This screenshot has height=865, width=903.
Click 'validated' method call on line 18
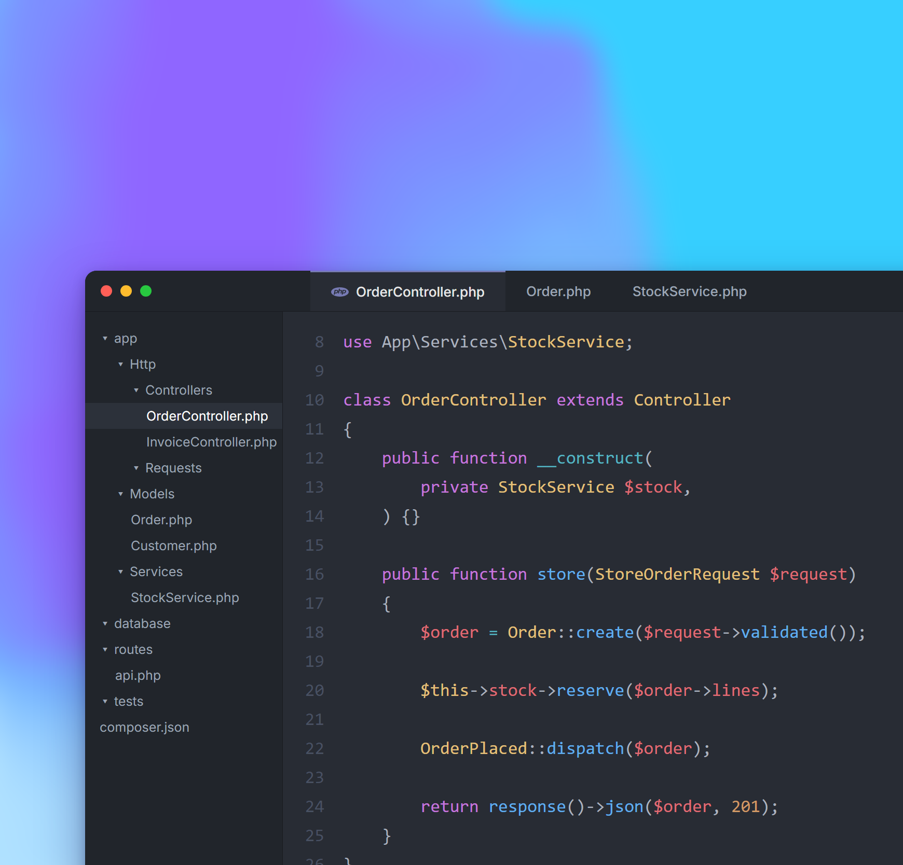click(x=784, y=632)
